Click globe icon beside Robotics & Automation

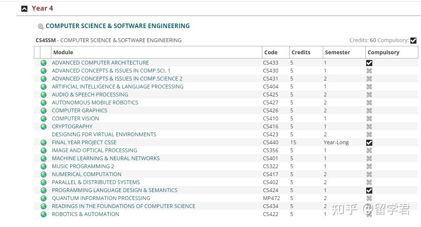(x=44, y=214)
